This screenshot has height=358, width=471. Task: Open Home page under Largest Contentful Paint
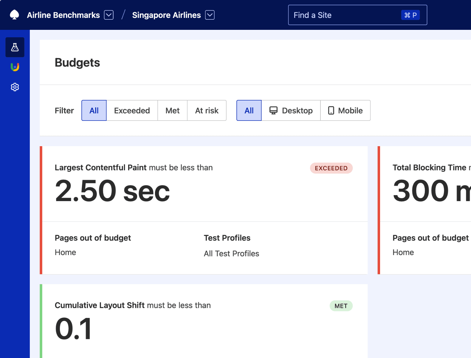click(x=65, y=252)
